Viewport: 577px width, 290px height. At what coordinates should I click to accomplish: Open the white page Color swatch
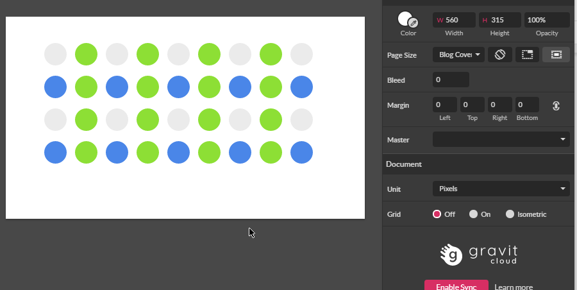405,19
